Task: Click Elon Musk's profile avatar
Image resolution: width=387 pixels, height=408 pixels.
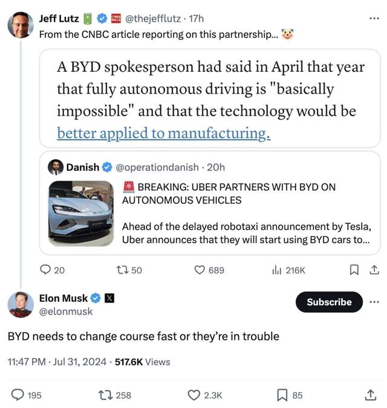Action: (x=20, y=304)
